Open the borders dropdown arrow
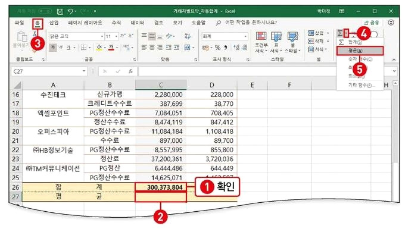 (x=90, y=48)
